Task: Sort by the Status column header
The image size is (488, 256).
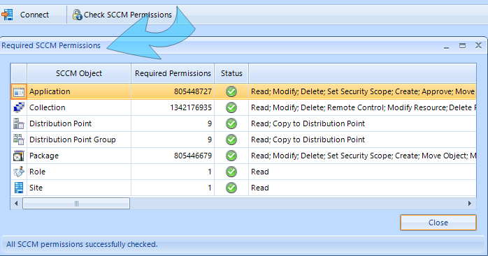Action: point(231,73)
